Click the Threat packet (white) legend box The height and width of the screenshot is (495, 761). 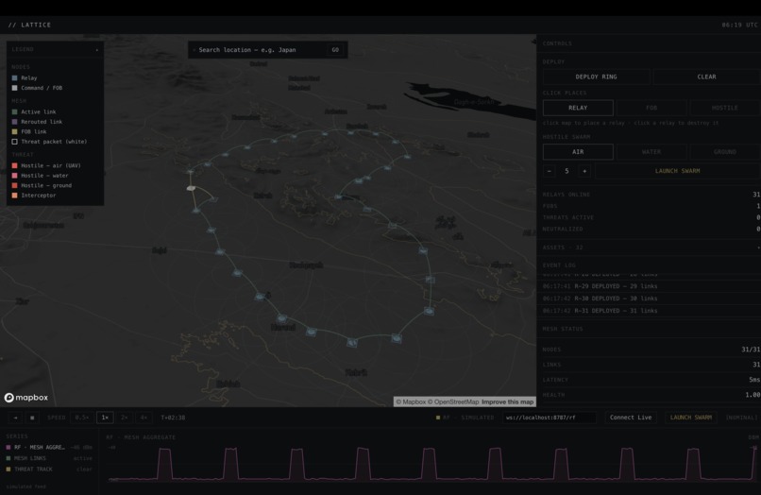[14, 142]
